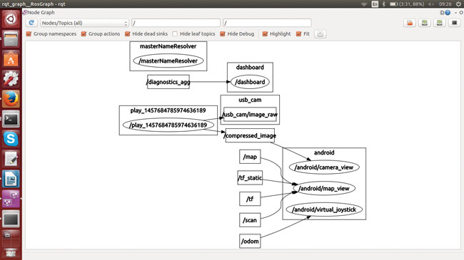464x260 pixels.
Task: Select the /tf_static topic box
Action: point(250,178)
